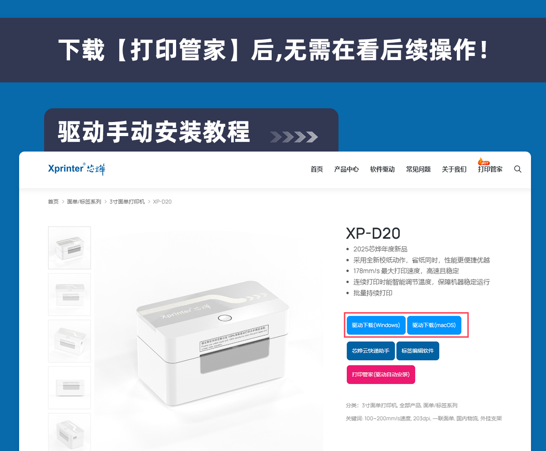Screen dimensions: 546x451
Task: Select the fifth printer thumbnail
Action: [x=70, y=432]
